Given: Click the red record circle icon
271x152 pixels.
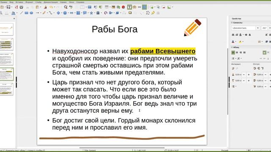Looking at the screenshot, I should click(123, 7).
